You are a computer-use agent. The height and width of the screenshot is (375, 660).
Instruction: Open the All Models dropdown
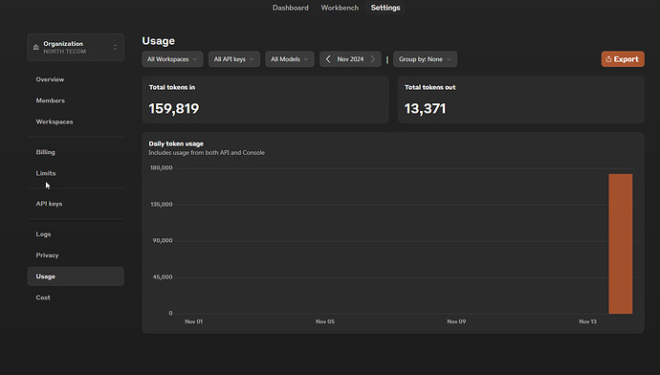[290, 59]
